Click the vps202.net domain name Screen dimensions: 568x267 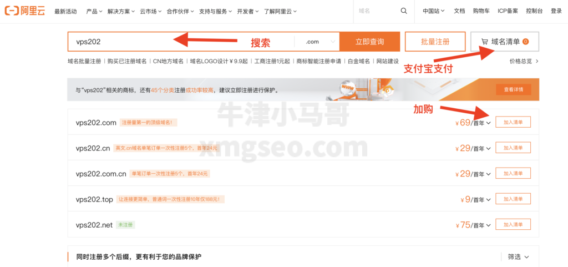[x=94, y=225]
